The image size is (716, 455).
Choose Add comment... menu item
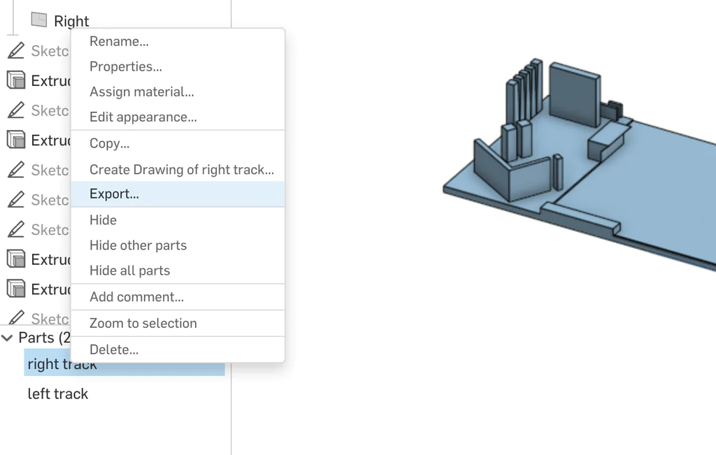[x=178, y=297]
